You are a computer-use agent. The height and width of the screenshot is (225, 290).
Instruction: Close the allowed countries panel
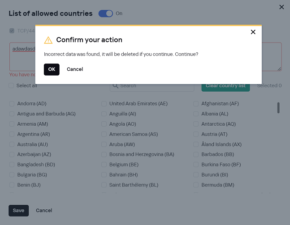click(281, 7)
